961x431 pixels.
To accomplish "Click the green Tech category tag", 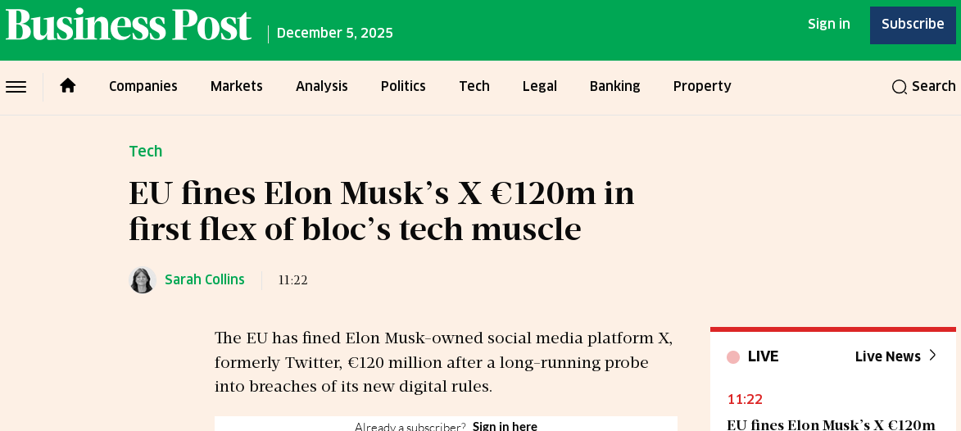I will coord(146,152).
